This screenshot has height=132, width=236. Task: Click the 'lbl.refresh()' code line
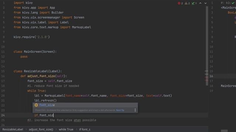pos(45,100)
